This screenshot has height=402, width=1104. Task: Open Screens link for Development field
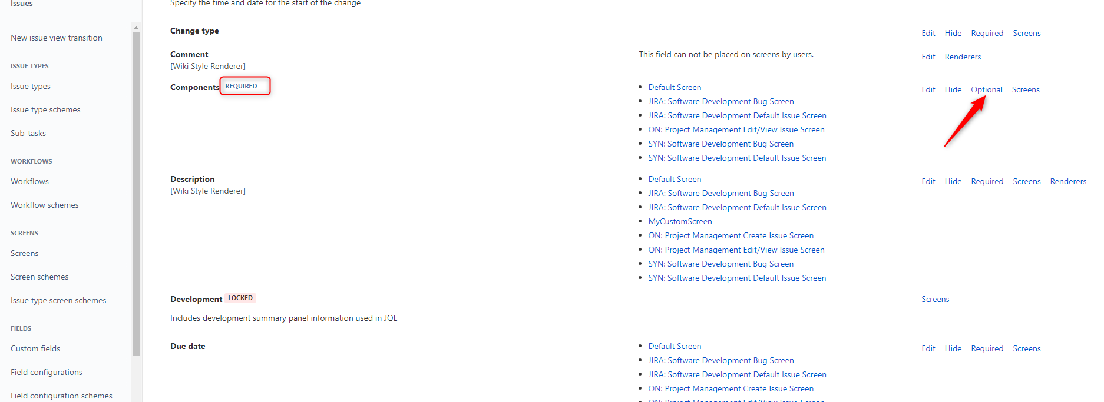point(935,299)
